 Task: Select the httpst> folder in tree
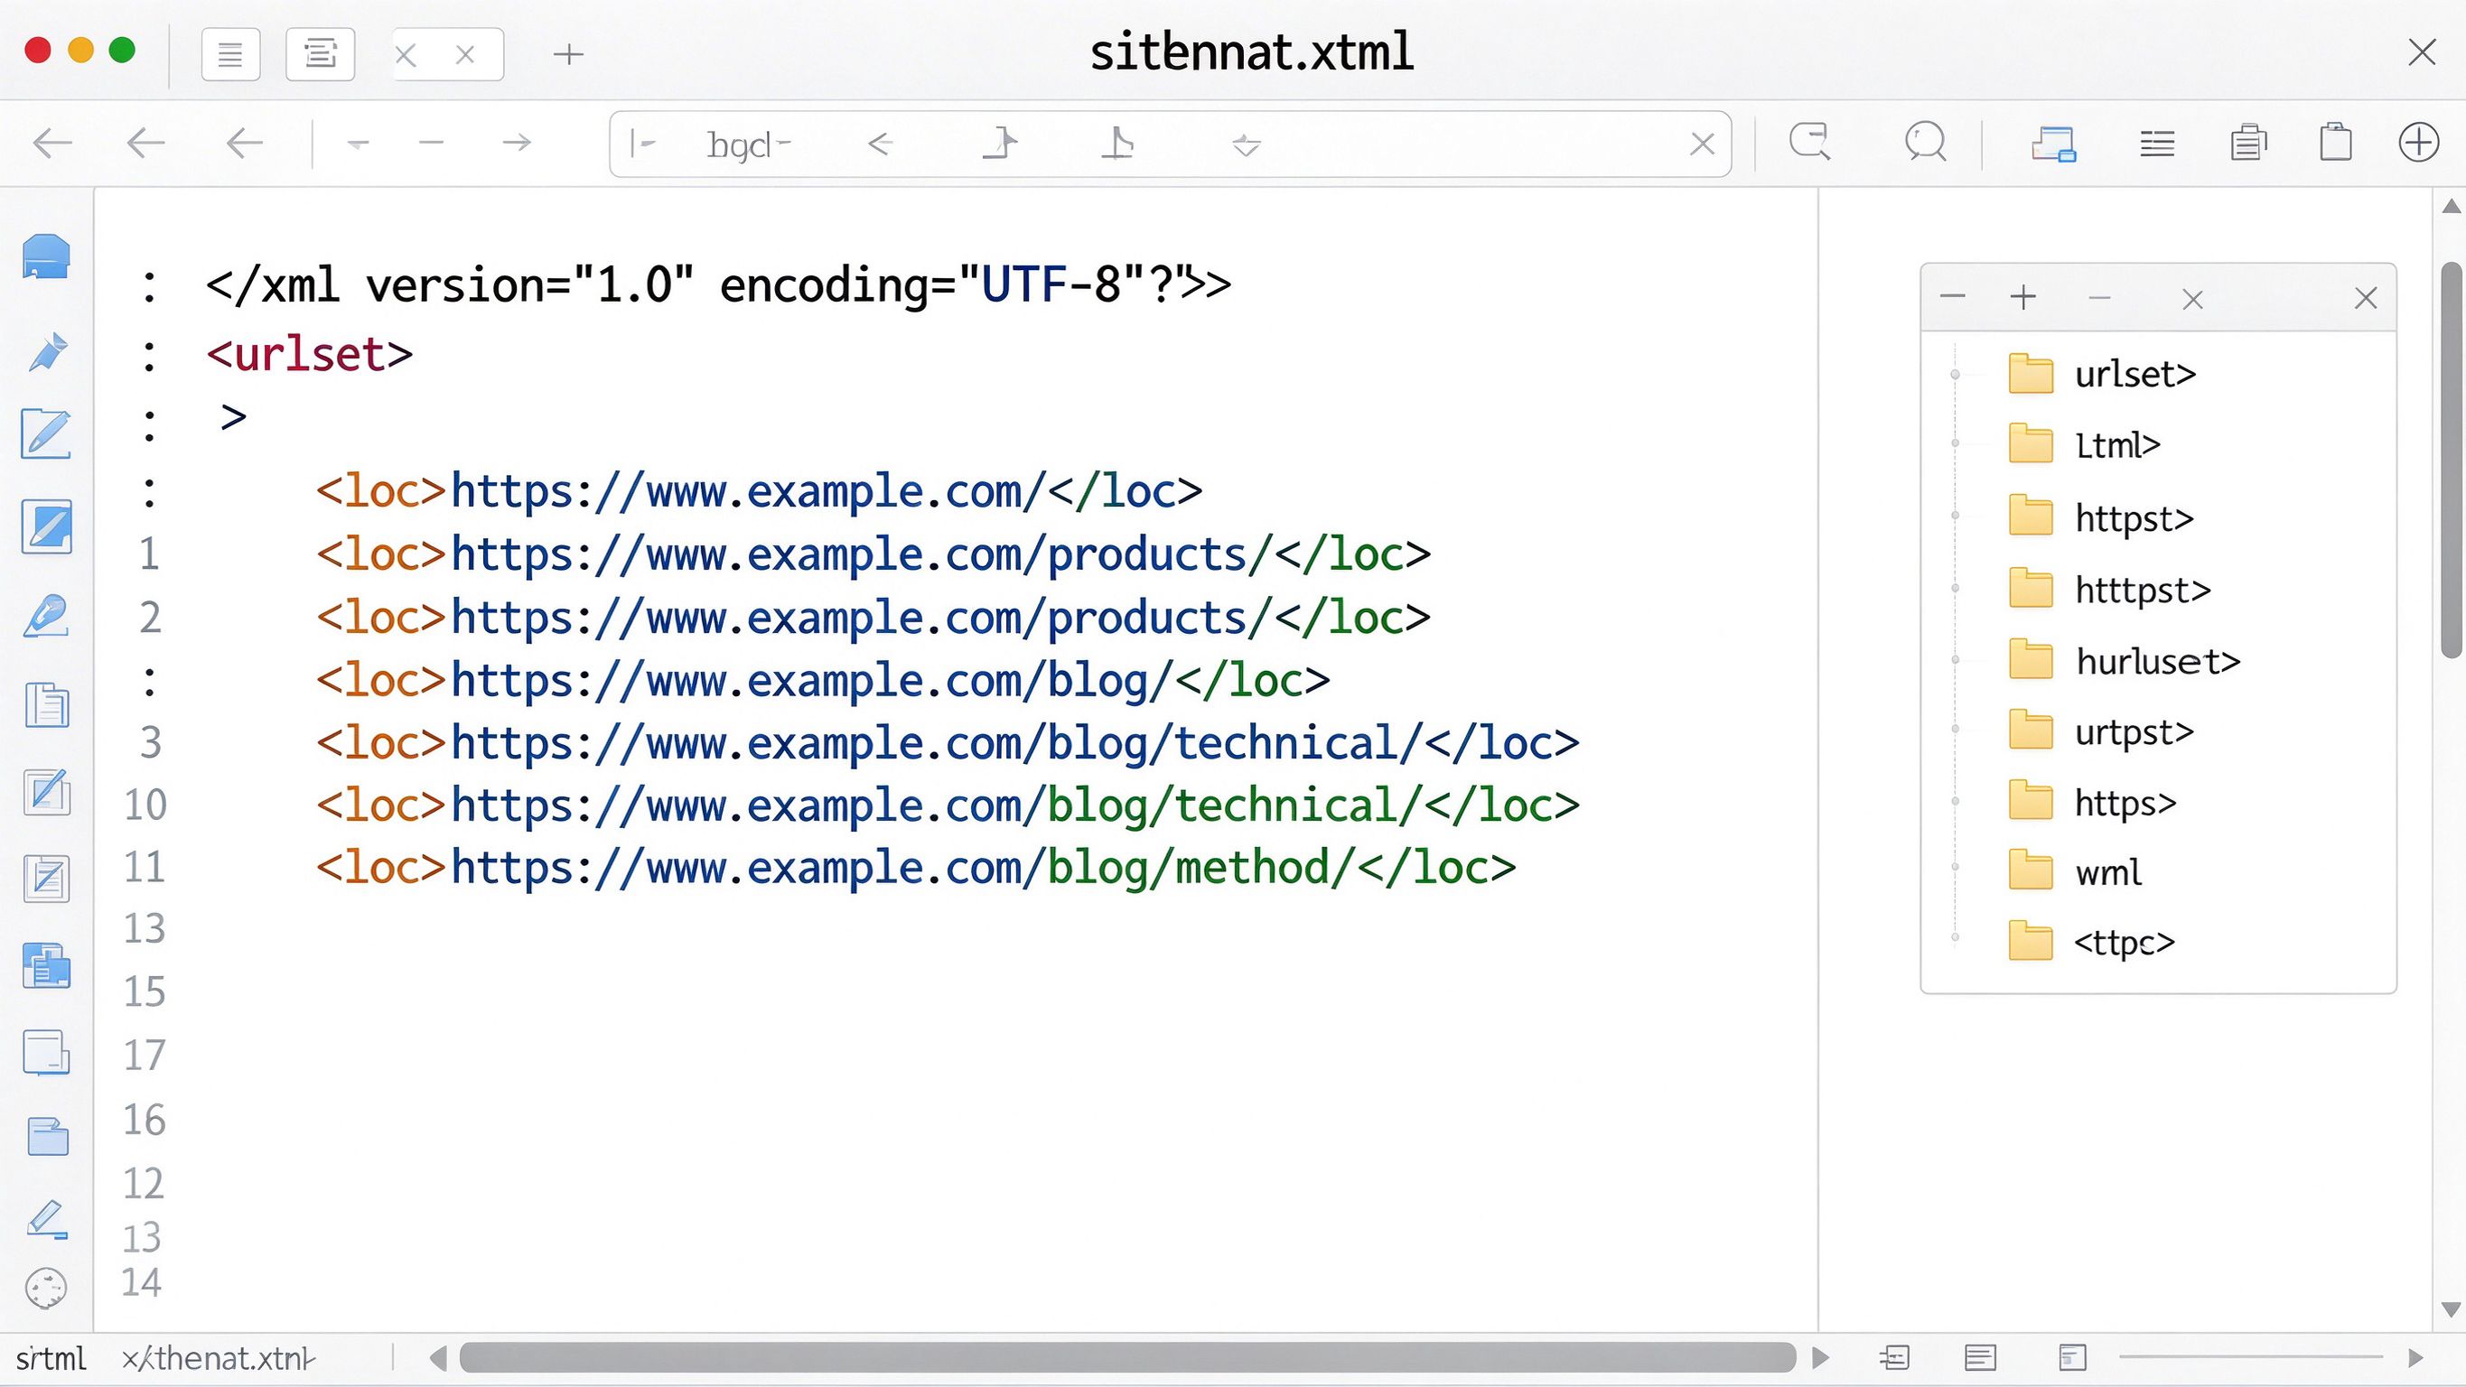pos(2101,517)
